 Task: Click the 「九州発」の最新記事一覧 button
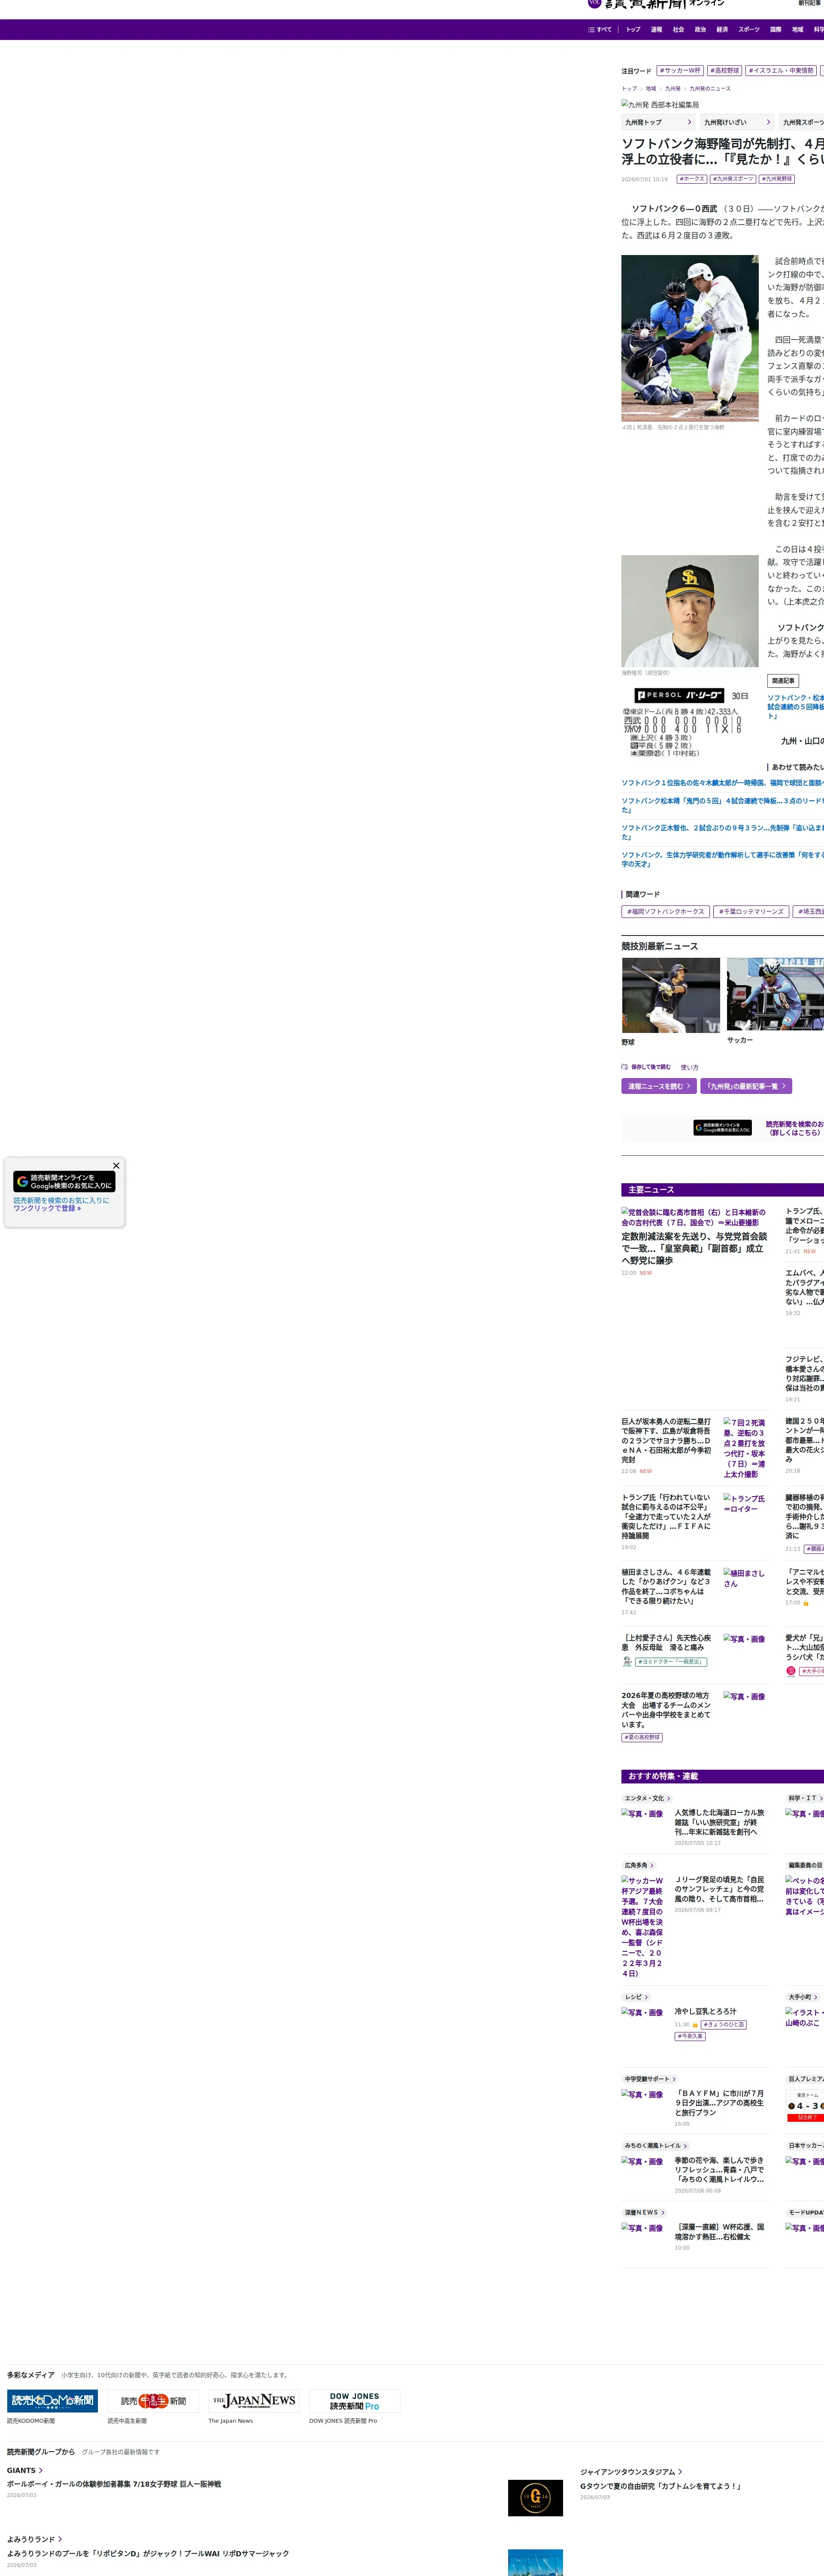click(x=746, y=1086)
